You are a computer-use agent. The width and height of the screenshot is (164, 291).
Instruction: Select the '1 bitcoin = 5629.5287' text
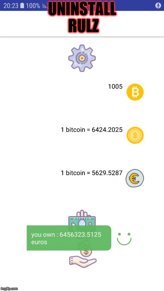pos(92,173)
